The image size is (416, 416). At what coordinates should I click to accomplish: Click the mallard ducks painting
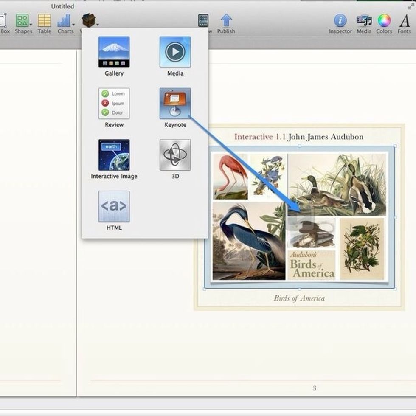pyautogui.click(x=337, y=185)
